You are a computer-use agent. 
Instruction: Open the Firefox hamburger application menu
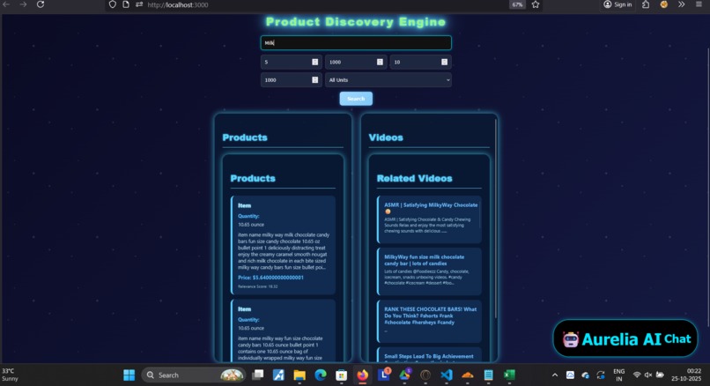click(x=699, y=4)
